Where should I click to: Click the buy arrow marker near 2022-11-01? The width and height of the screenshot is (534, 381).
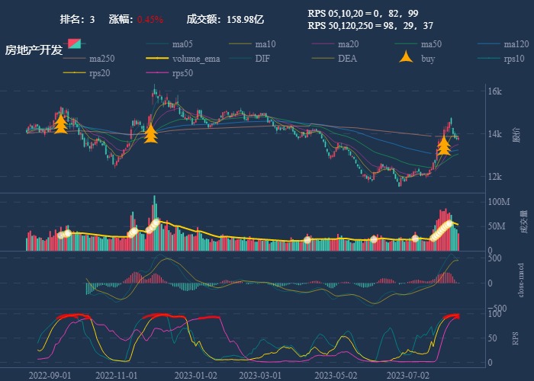(151, 133)
